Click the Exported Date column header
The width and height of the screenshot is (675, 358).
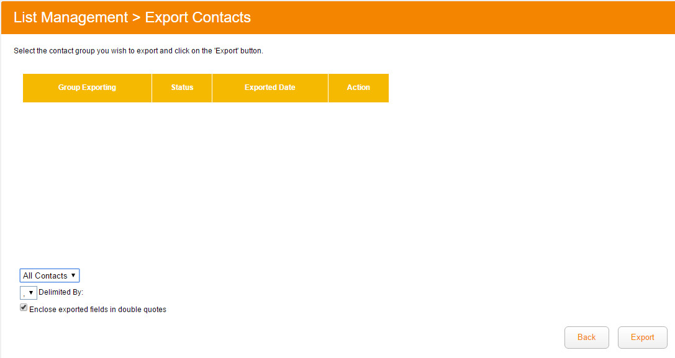[270, 87]
